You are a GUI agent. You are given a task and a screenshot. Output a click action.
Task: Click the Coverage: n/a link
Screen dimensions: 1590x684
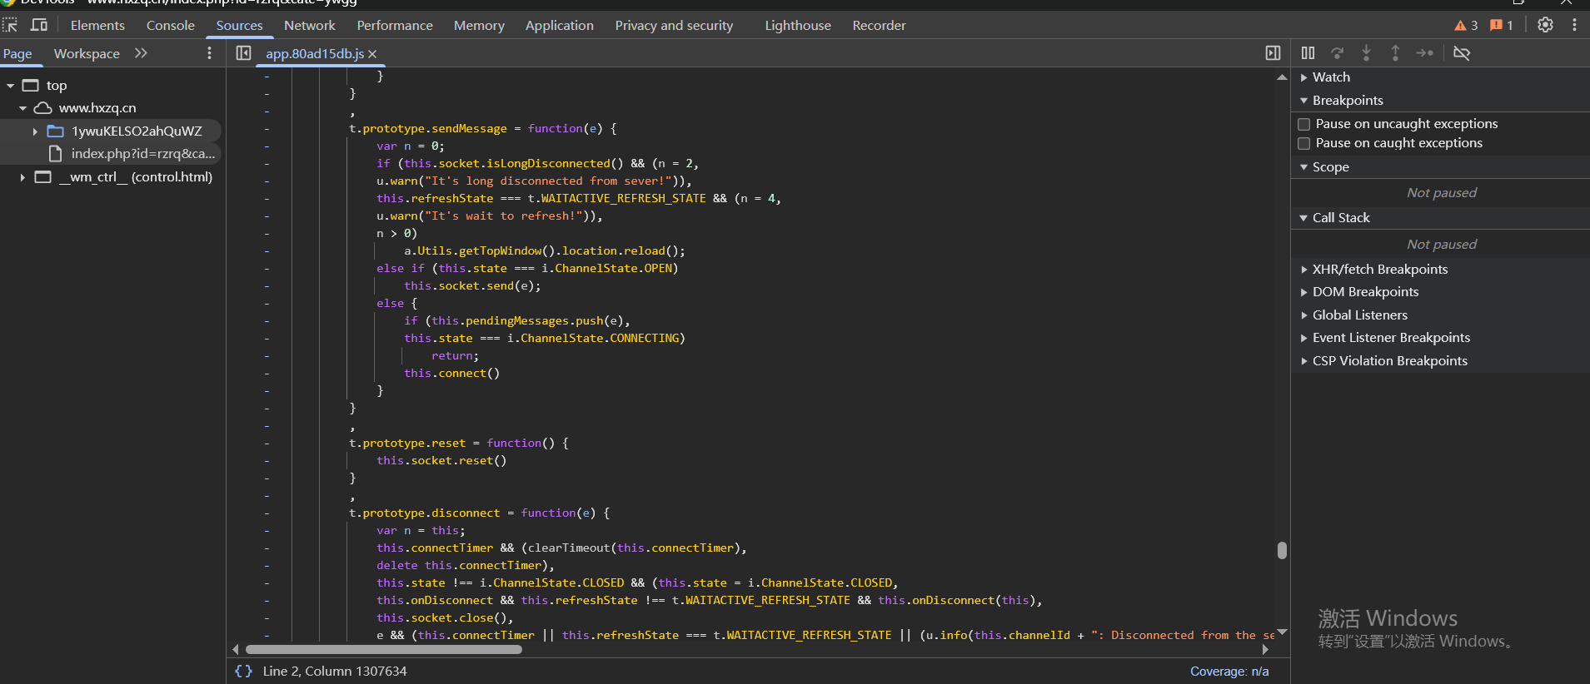click(x=1229, y=671)
